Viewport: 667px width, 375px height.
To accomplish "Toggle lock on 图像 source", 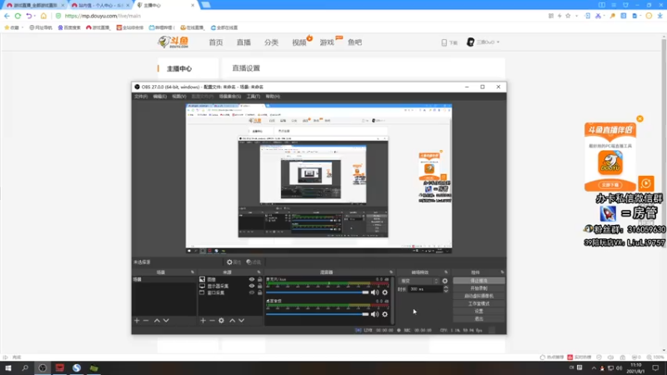I will tap(259, 279).
